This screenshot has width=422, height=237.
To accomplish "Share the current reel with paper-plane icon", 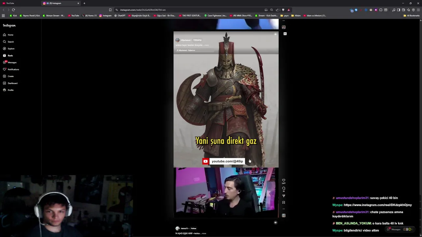I will (x=284, y=196).
